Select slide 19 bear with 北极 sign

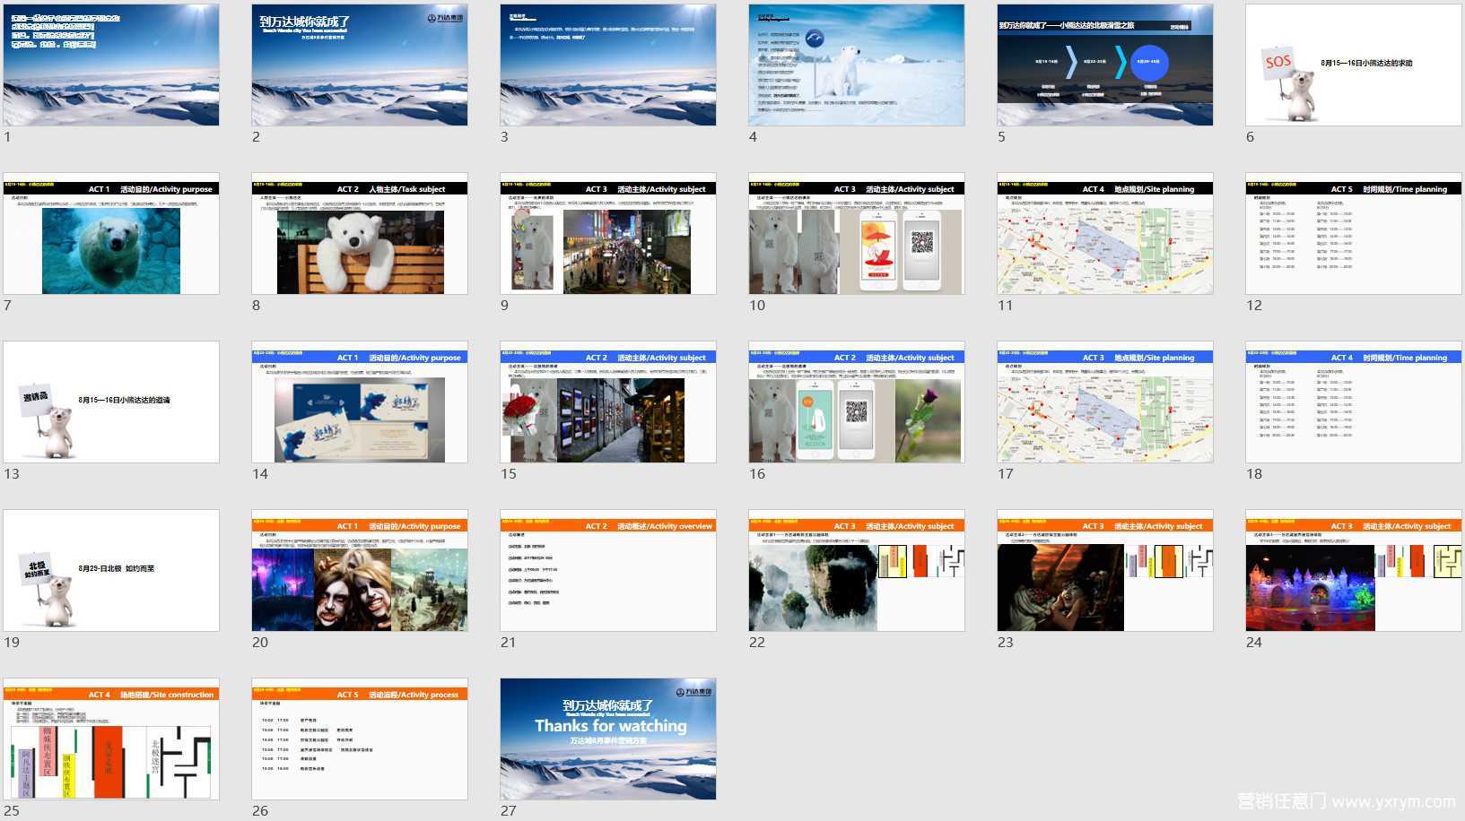tap(111, 570)
